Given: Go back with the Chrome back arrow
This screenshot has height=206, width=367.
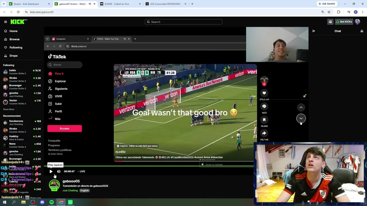Looking at the screenshot, I should [4, 12].
